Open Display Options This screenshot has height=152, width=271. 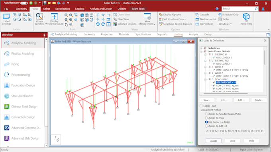click(170, 14)
